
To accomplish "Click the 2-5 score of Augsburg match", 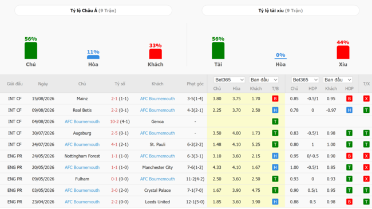I will point(114,133).
